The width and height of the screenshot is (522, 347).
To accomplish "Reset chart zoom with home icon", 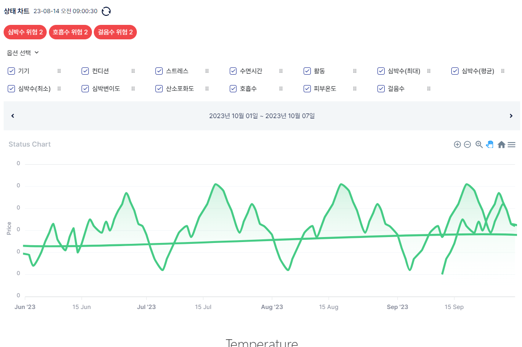I will (501, 144).
